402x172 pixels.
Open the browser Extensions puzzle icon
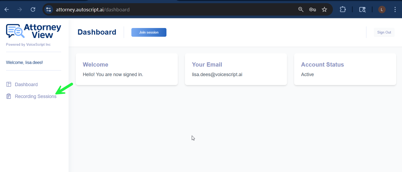(x=343, y=10)
